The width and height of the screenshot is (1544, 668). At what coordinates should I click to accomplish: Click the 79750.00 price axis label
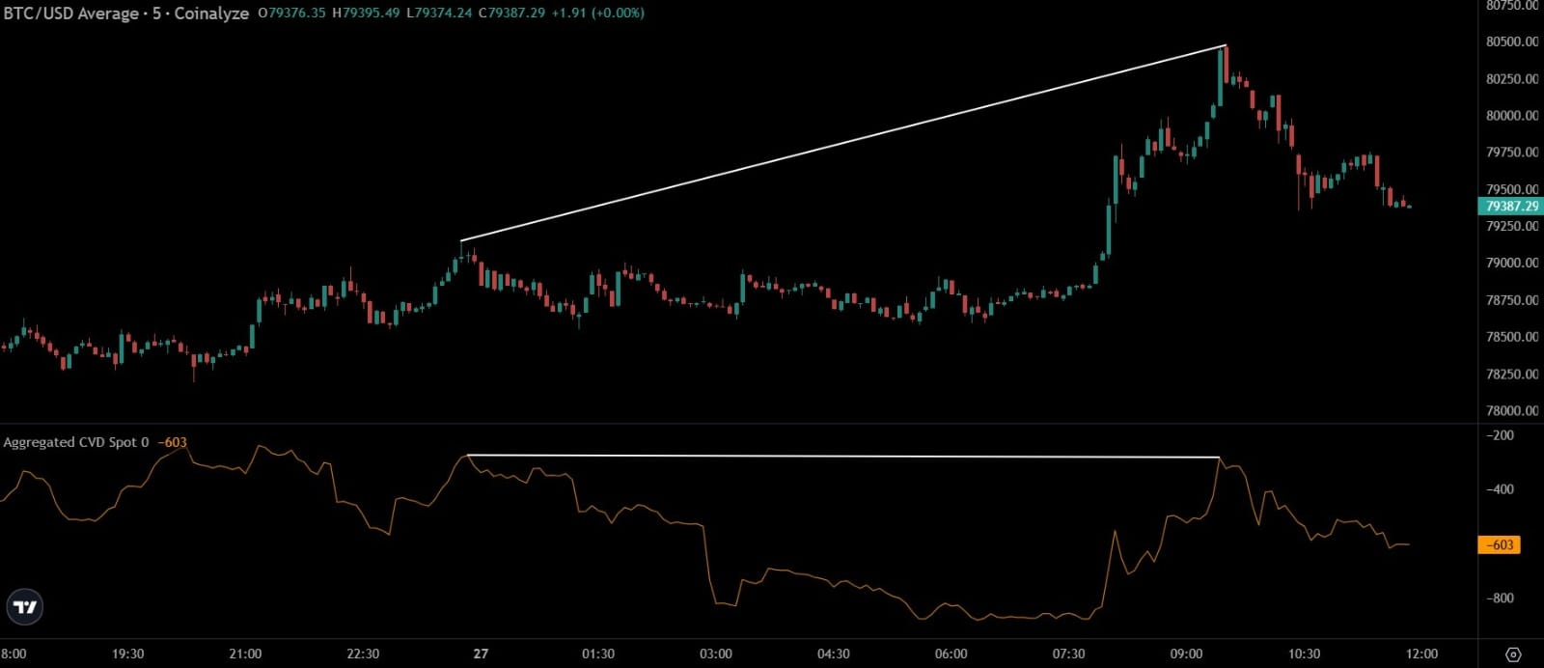[x=1512, y=153]
